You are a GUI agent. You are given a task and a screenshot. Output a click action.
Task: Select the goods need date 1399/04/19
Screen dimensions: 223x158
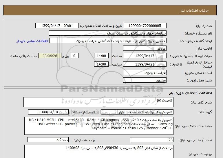[x=48, y=112]
